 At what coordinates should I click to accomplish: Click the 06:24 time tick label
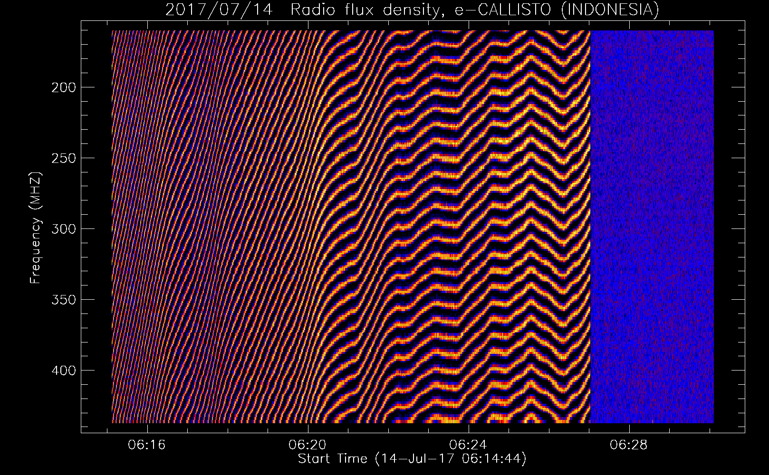tap(469, 445)
